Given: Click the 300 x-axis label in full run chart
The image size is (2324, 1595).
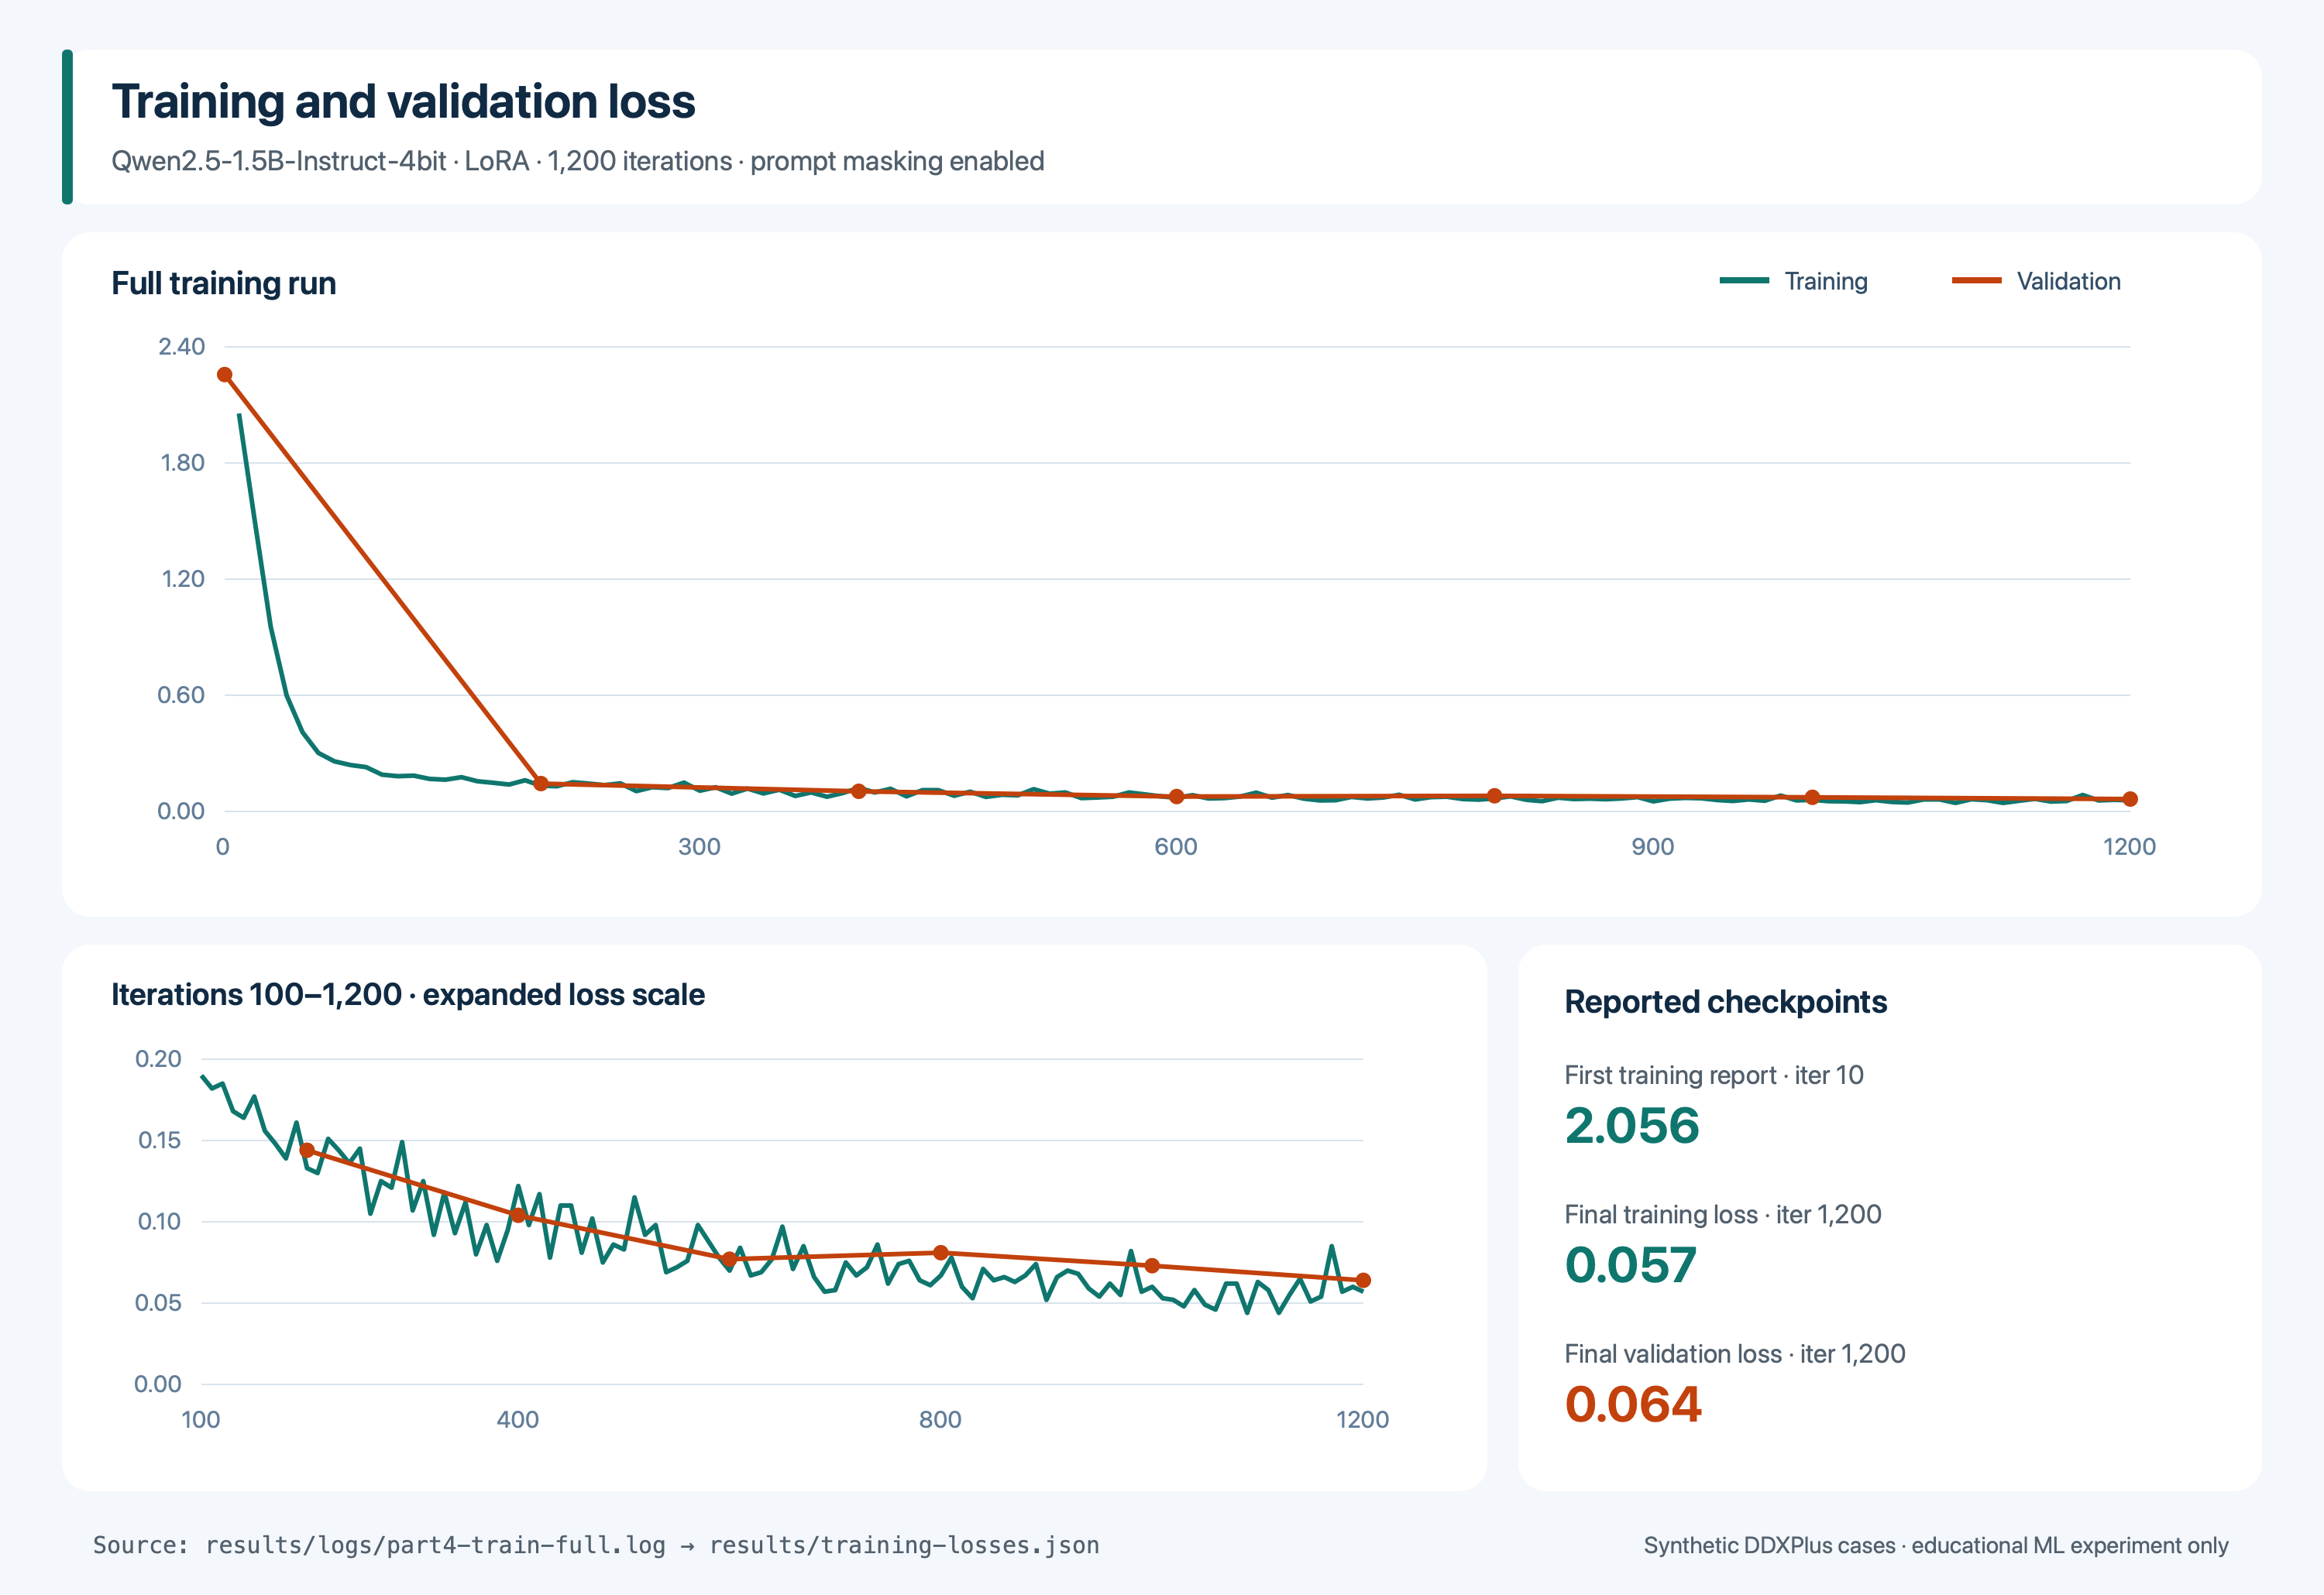Looking at the screenshot, I should click(699, 846).
